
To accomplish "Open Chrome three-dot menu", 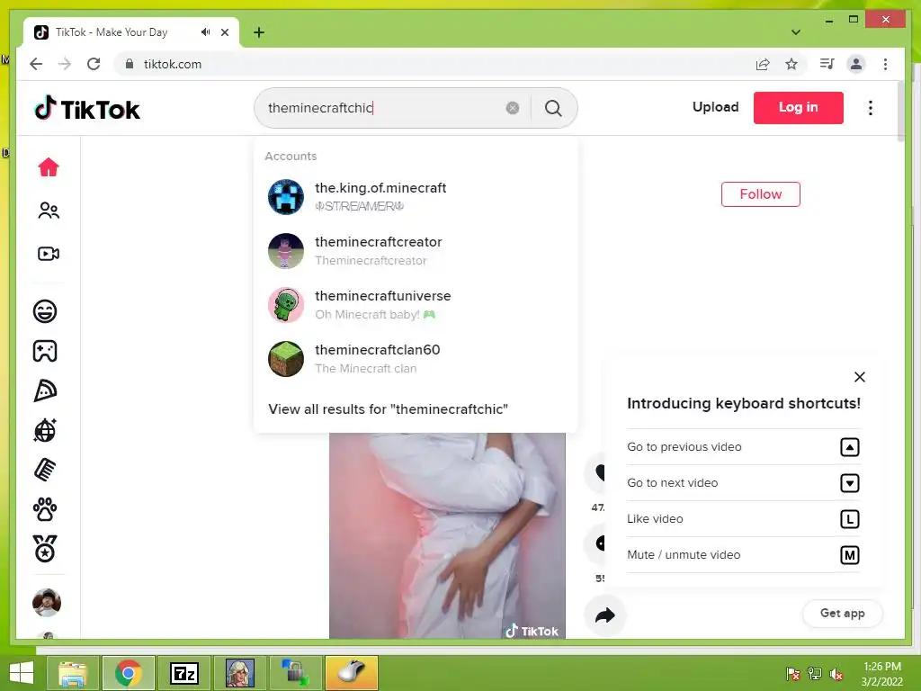I will coord(885,64).
